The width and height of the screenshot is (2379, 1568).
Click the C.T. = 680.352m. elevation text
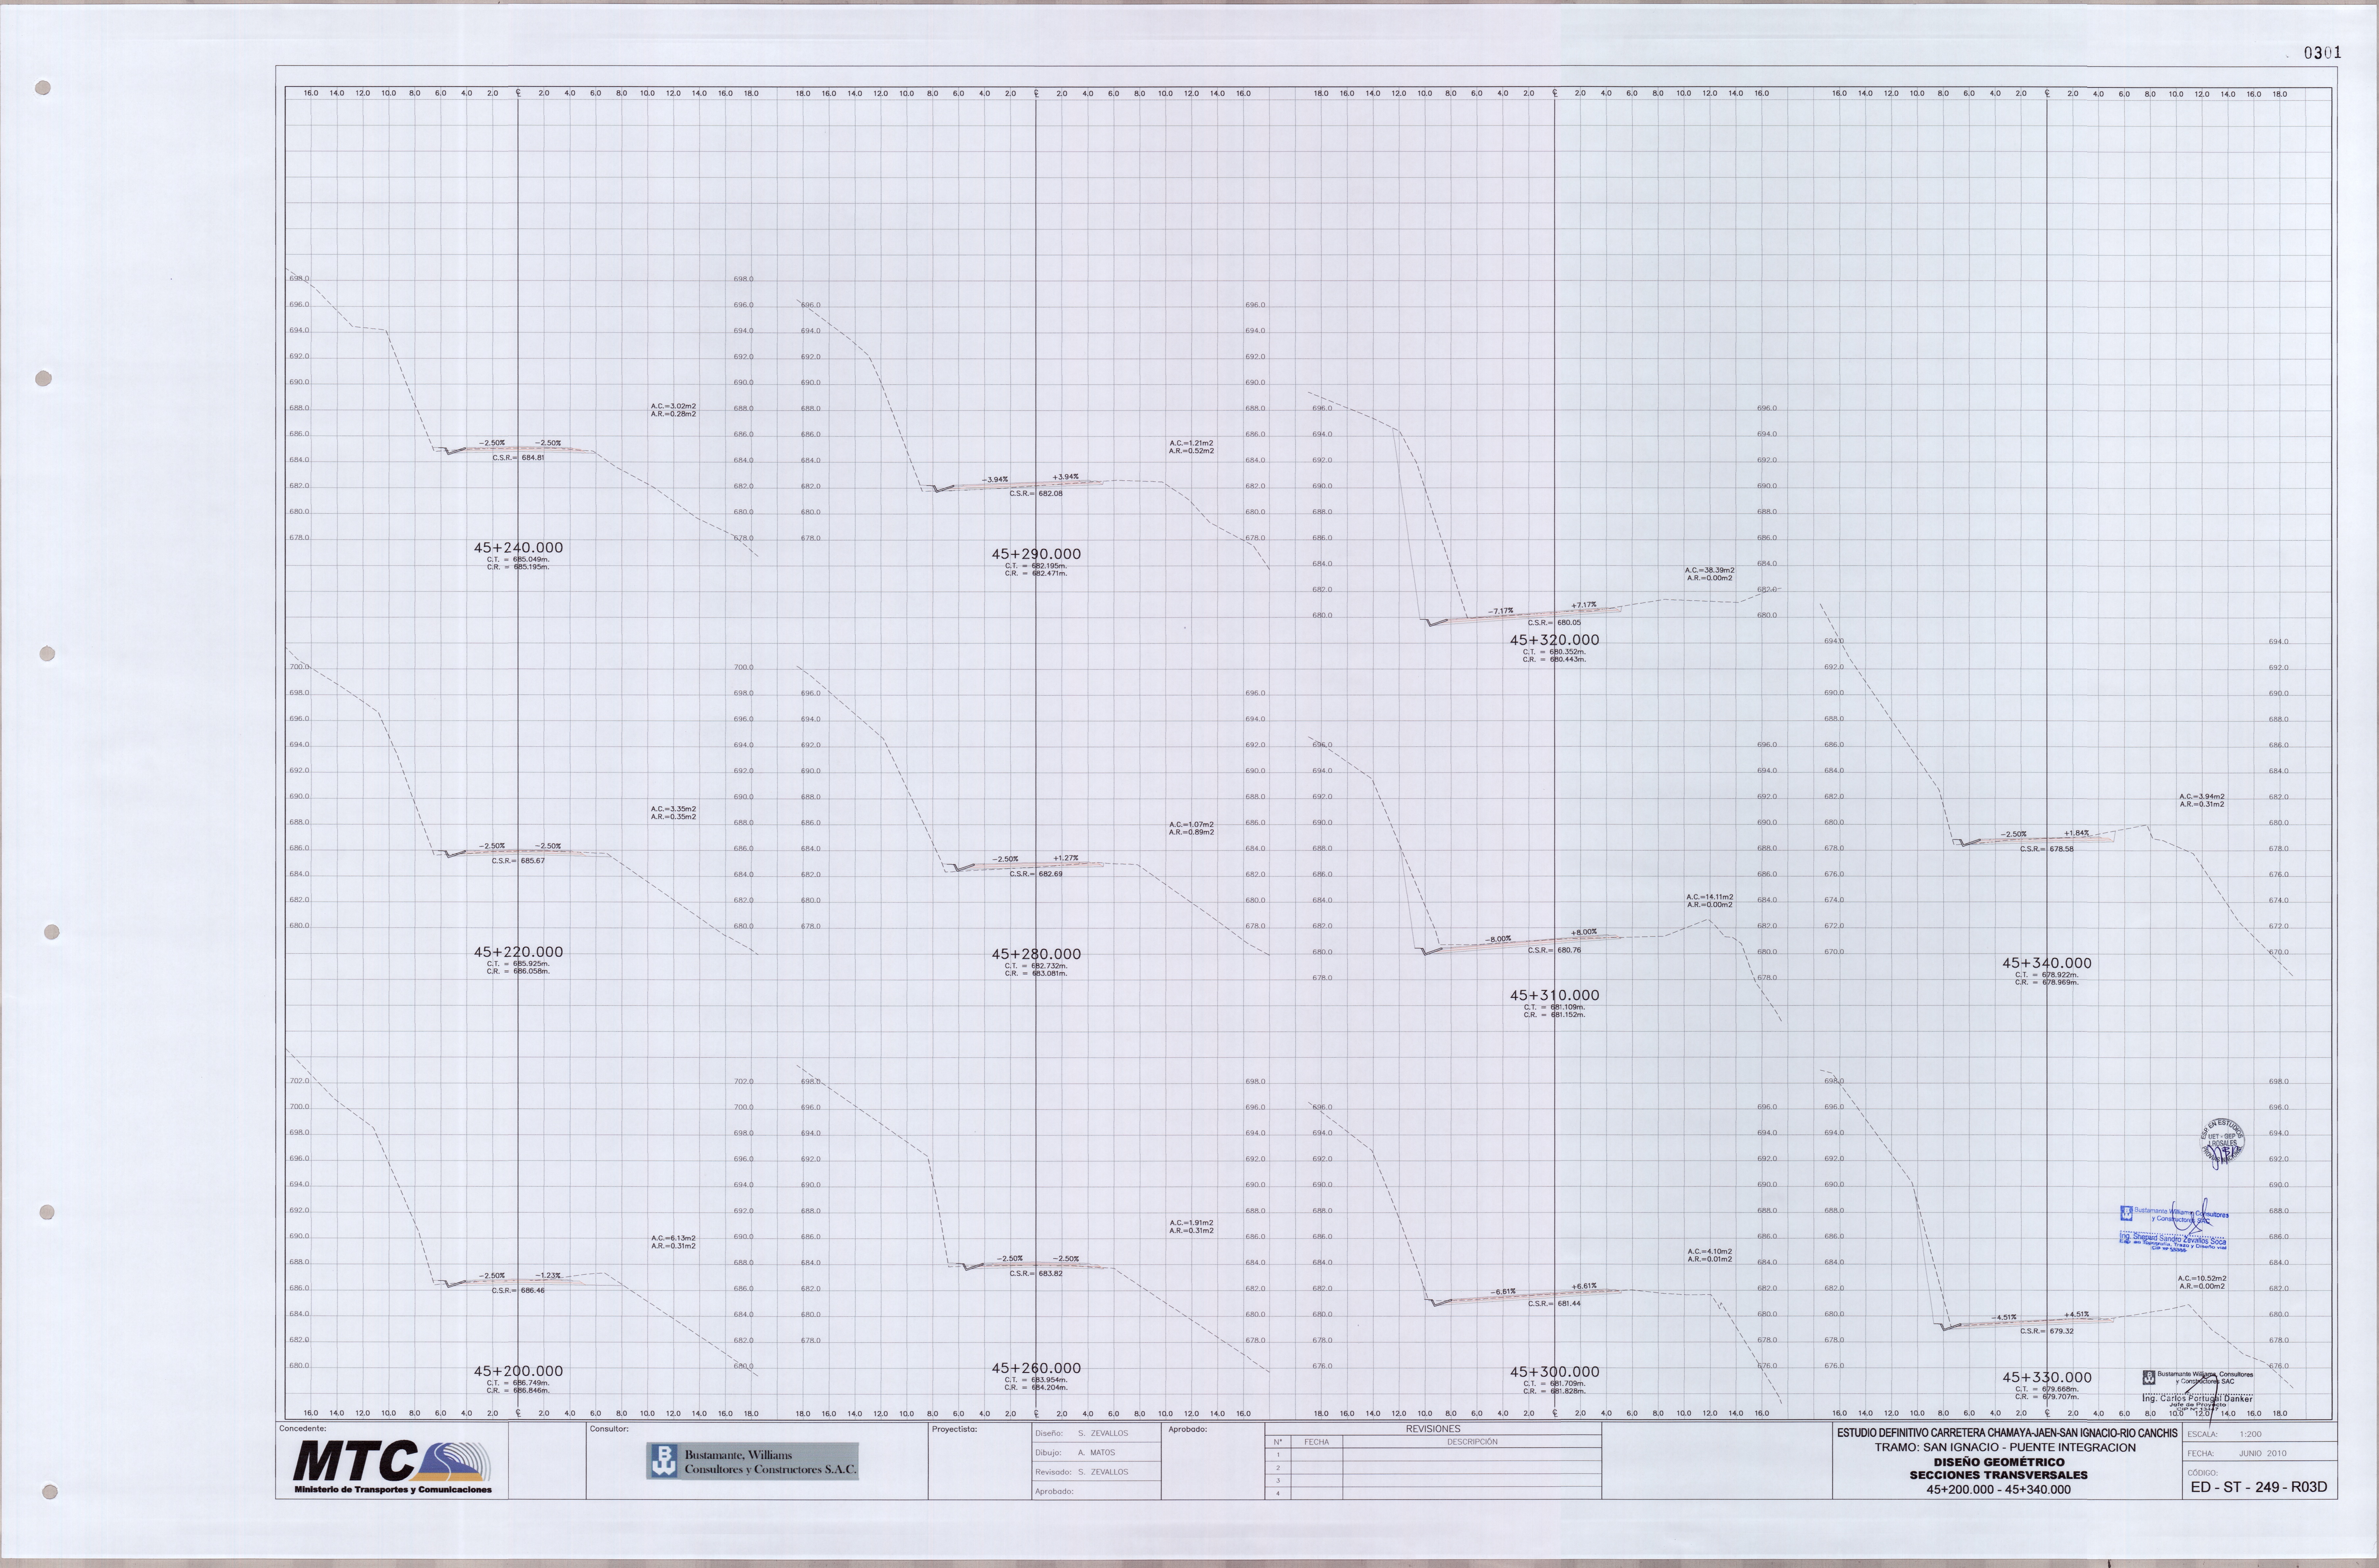coord(1554,652)
